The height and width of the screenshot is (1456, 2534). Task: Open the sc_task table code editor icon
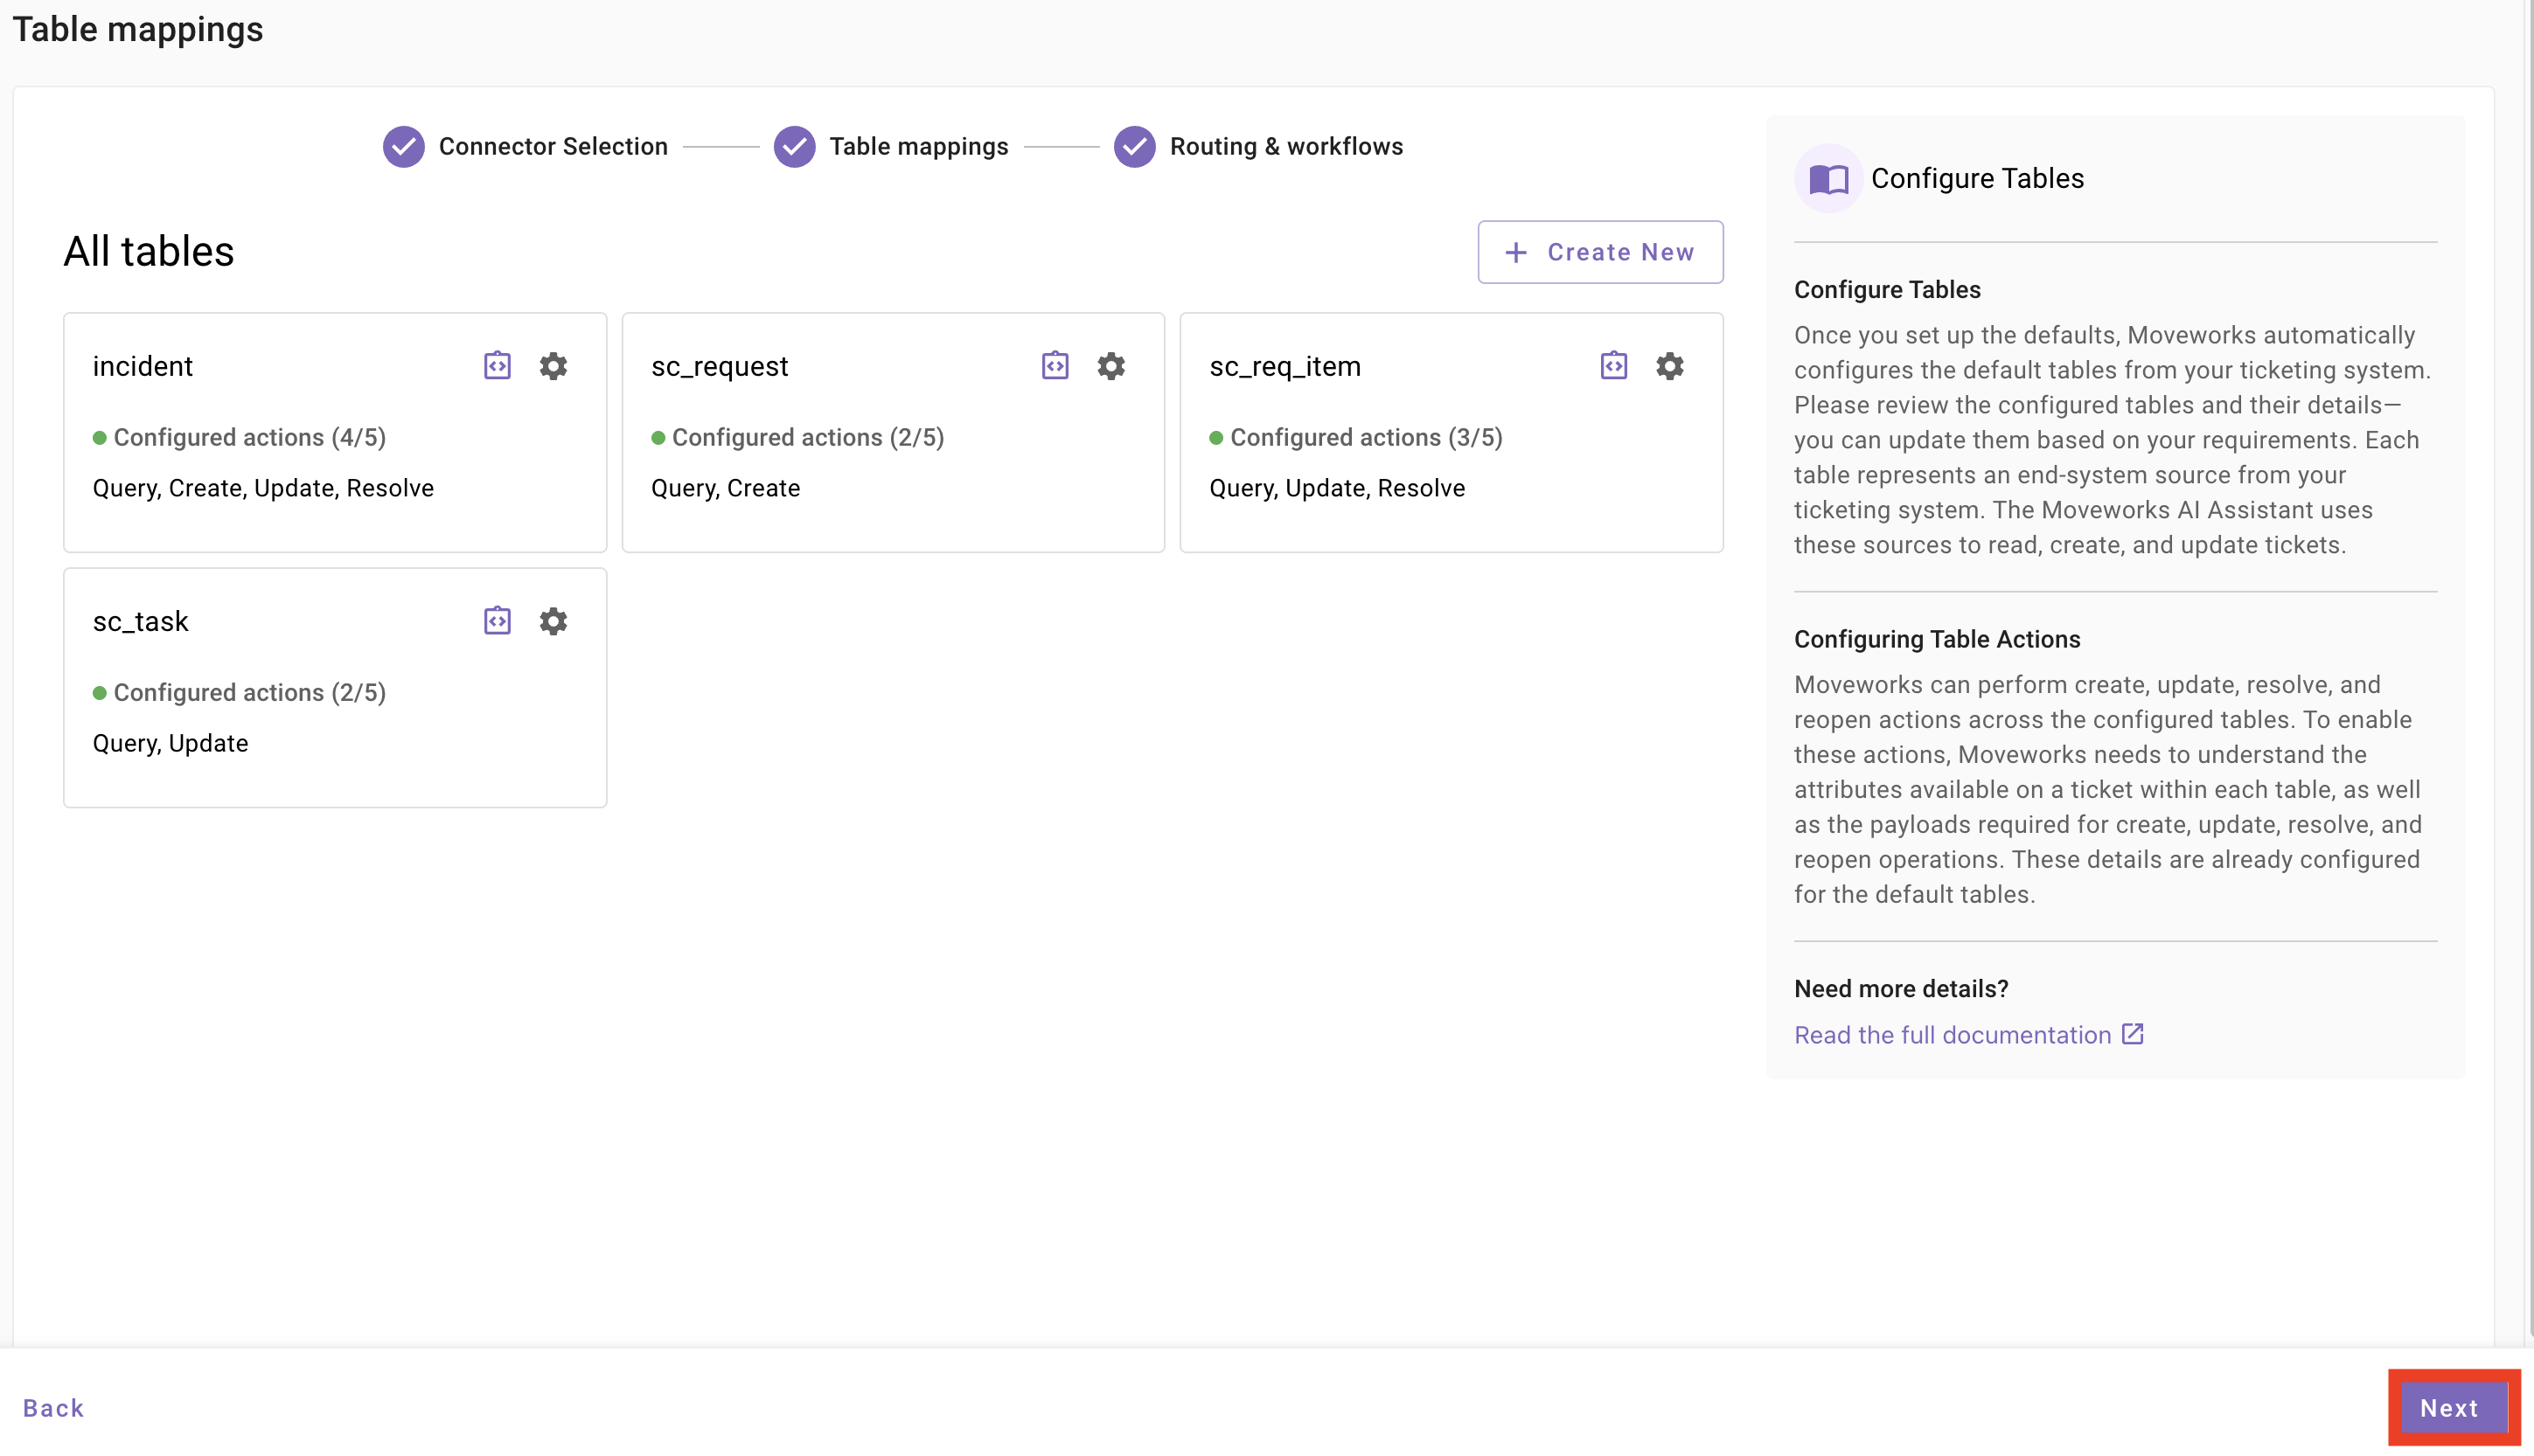coord(498,621)
